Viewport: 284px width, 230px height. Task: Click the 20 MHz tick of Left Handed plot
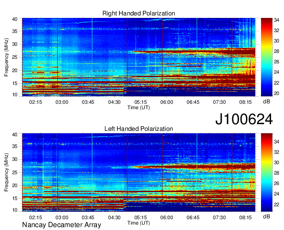pos(15,185)
